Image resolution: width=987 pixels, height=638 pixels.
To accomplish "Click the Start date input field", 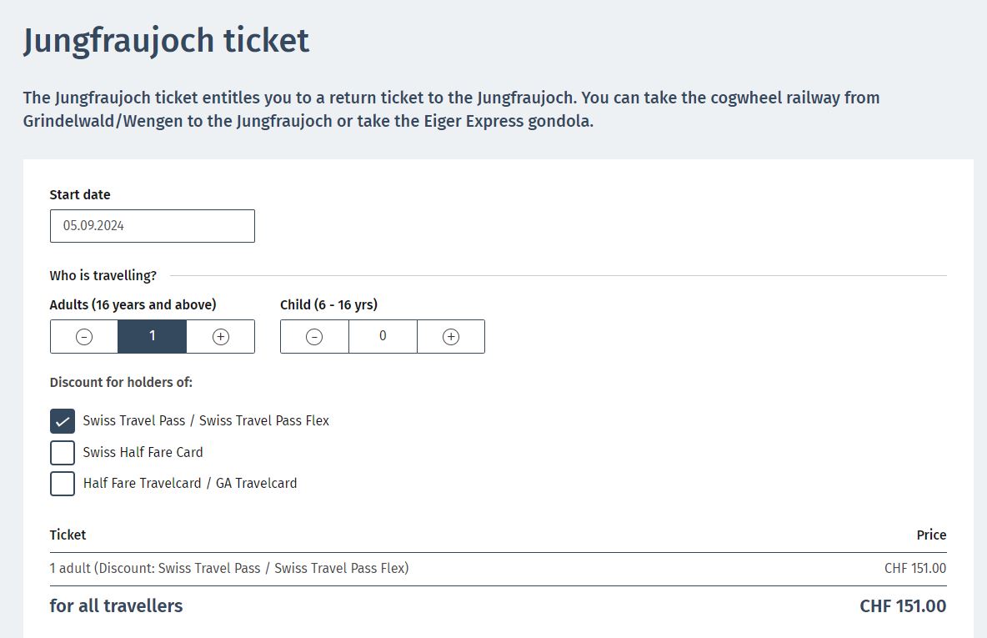I will (x=152, y=226).
